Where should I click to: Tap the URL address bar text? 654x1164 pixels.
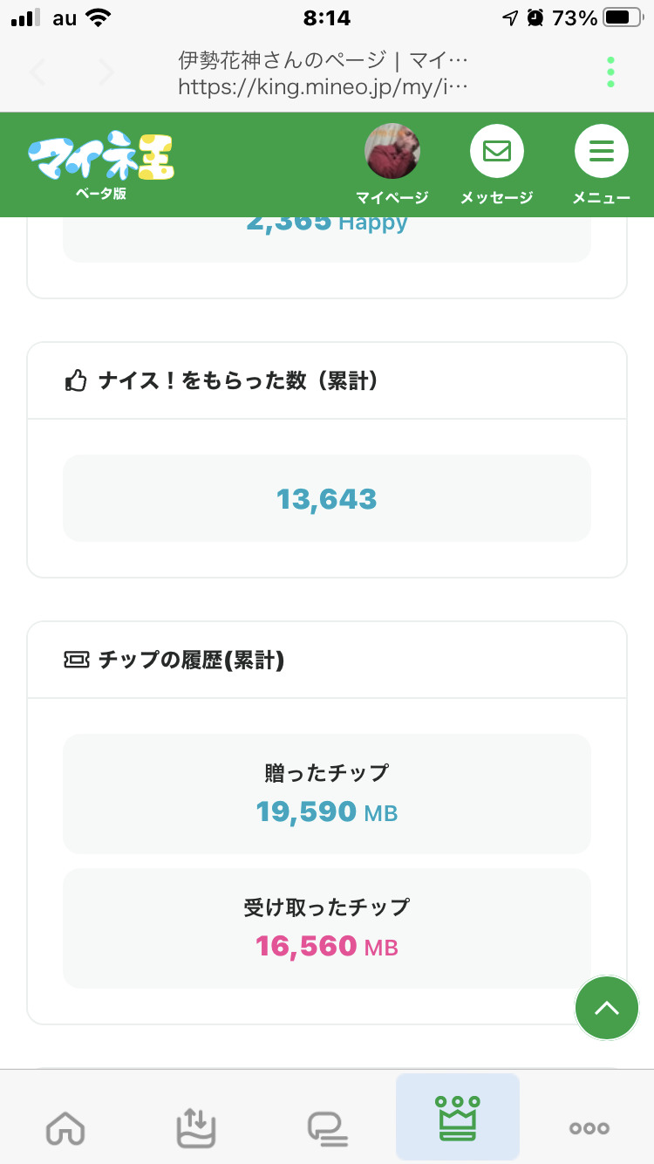pos(323,86)
